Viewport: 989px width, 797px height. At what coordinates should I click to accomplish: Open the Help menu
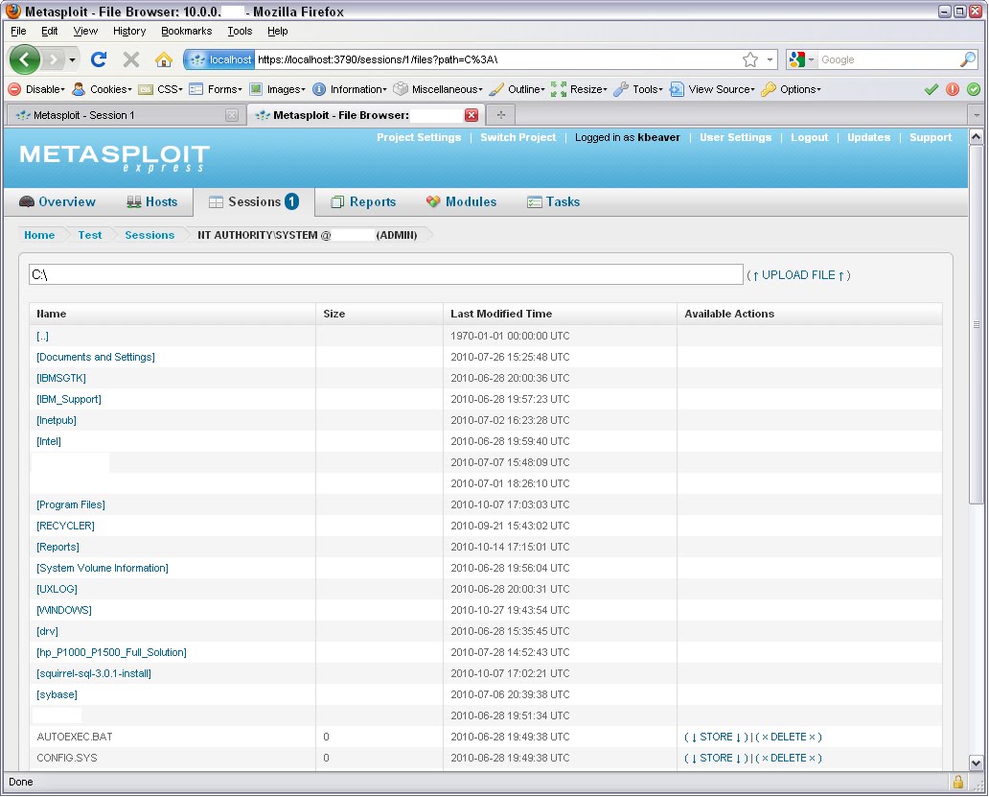[x=278, y=31]
